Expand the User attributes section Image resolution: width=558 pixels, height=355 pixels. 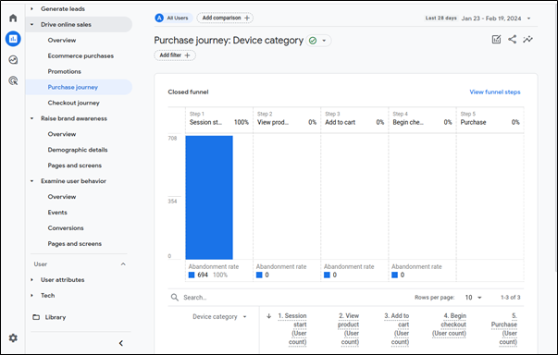pos(32,280)
